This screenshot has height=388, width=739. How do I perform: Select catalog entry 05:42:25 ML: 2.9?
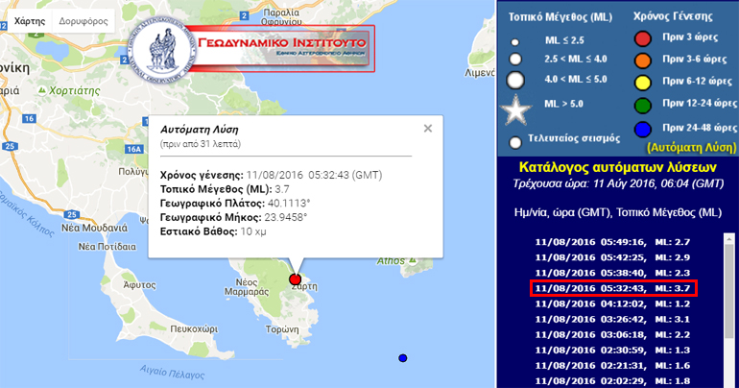coord(612,257)
